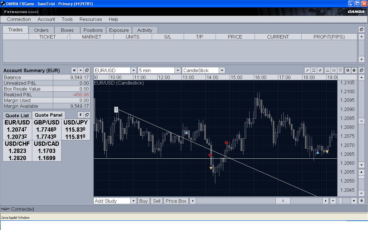Toggle the half-shaded circle chart button
The image size is (368, 230).
pyautogui.click(x=348, y=70)
